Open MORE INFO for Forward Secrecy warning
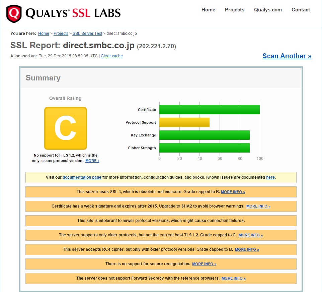This screenshot has width=322, height=292. [234, 278]
